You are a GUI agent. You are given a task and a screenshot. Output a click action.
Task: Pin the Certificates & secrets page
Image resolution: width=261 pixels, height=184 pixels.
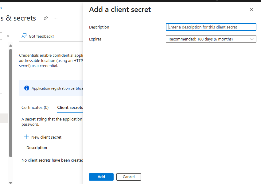pyautogui.click(x=45, y=18)
